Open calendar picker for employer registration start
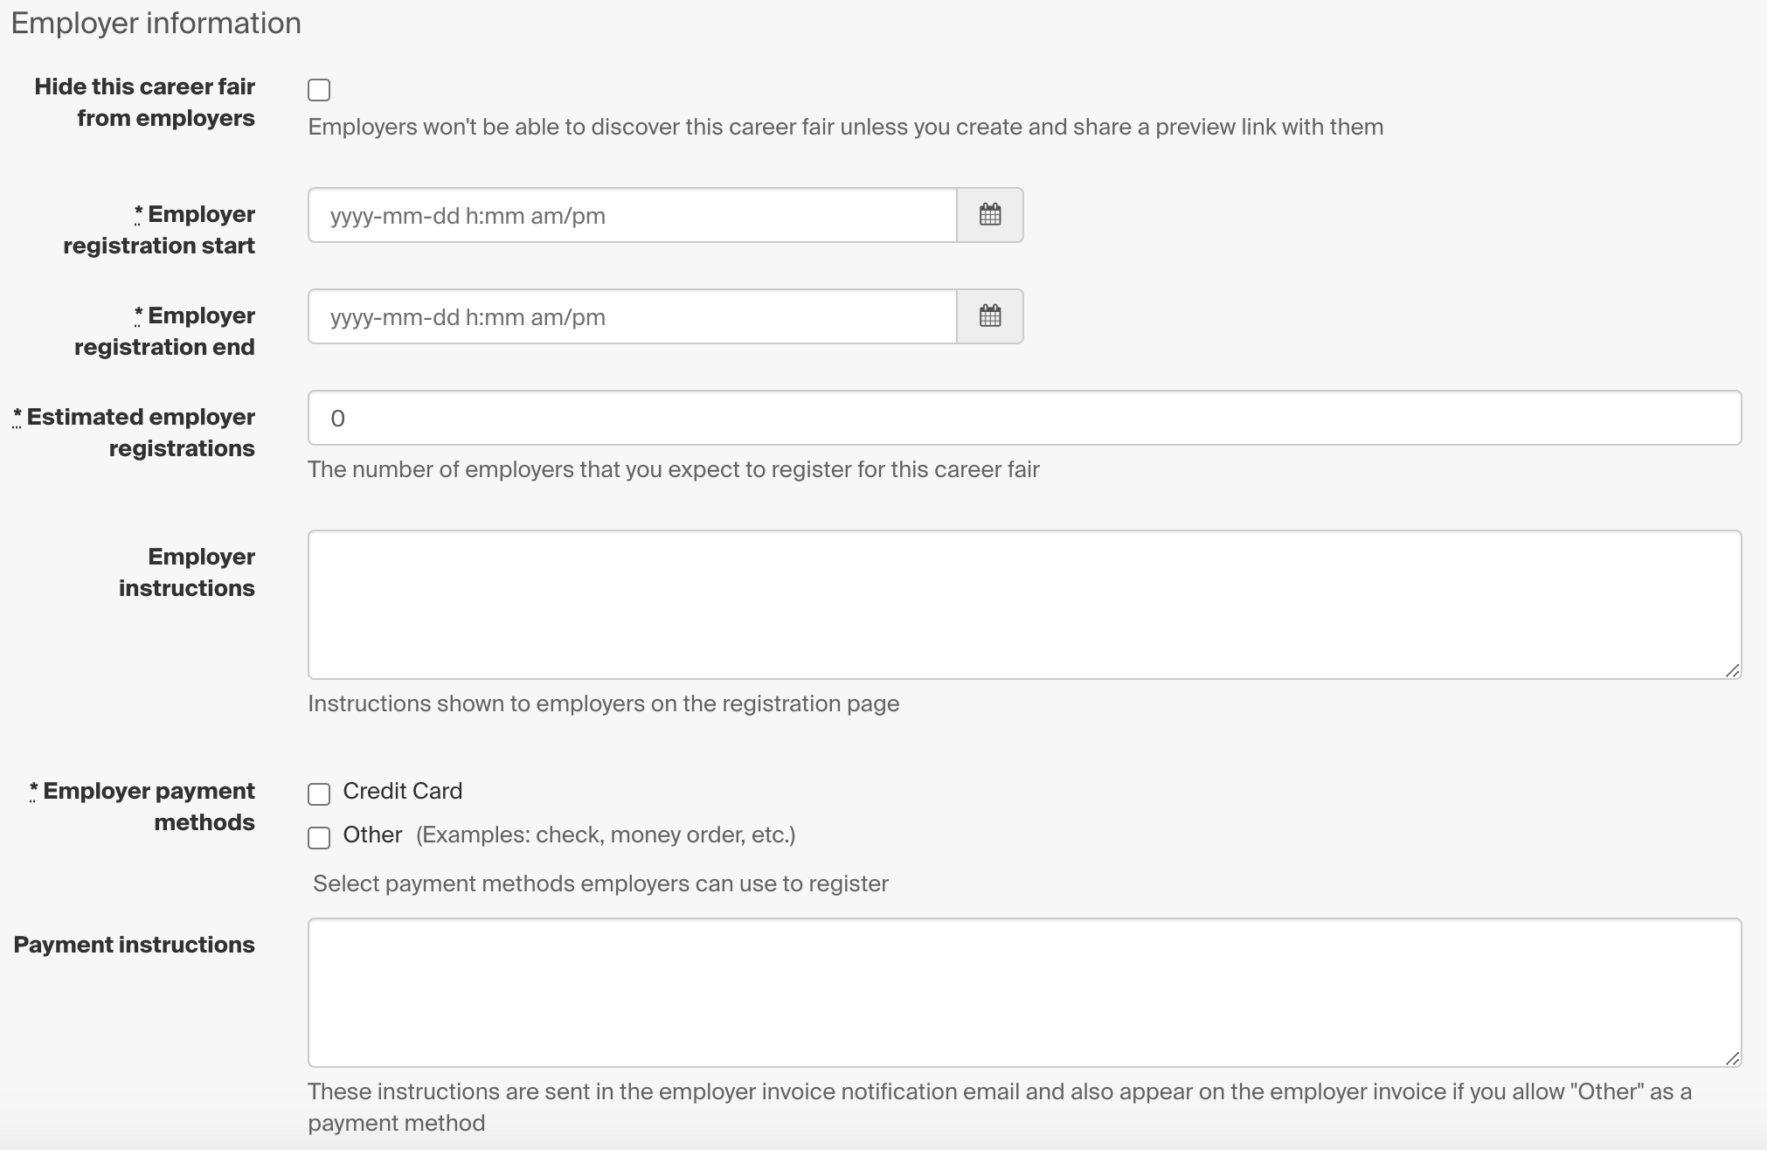 990,215
